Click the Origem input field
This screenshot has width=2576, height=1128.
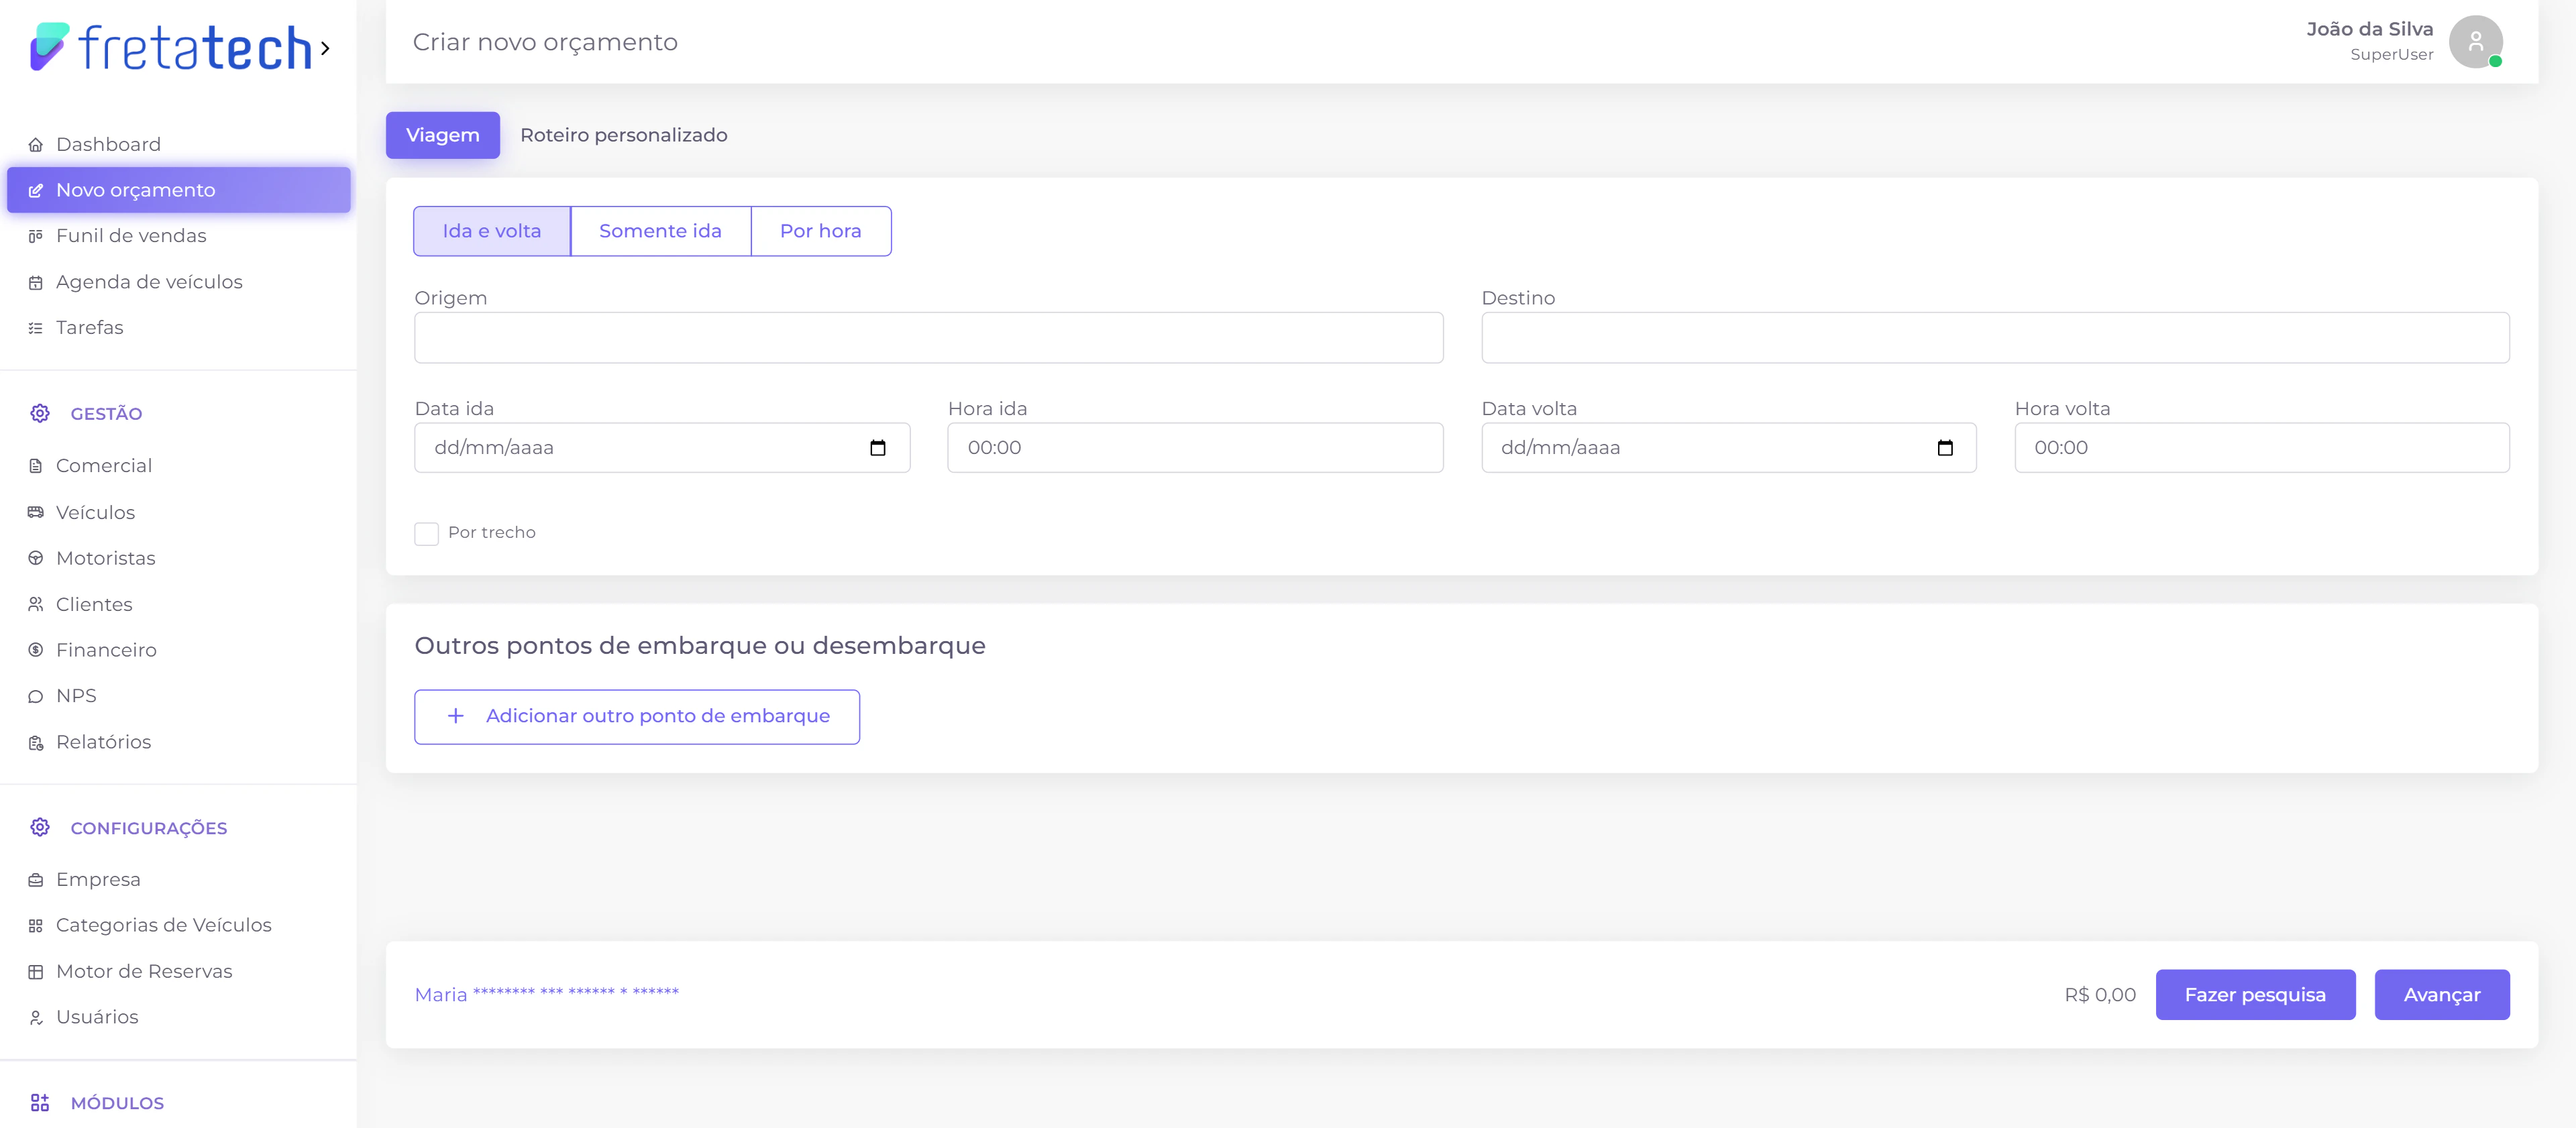(x=928, y=338)
